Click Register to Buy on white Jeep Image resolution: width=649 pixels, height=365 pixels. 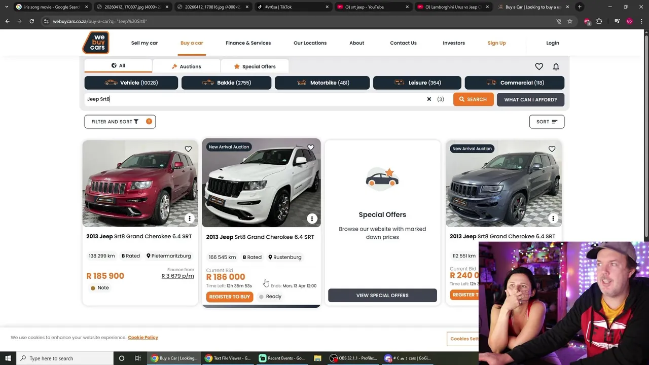click(x=230, y=297)
